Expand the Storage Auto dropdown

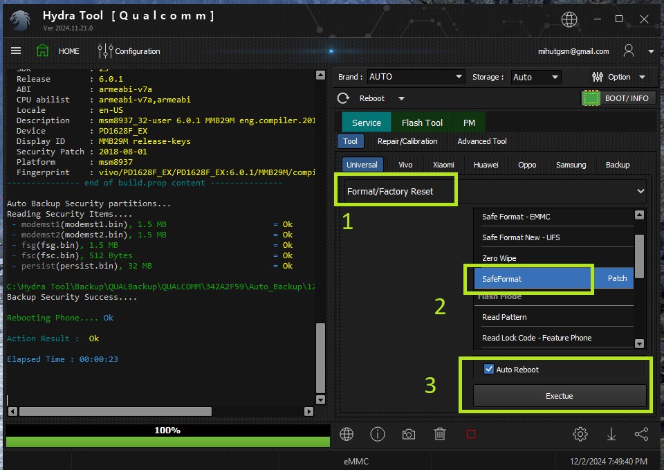tap(535, 77)
